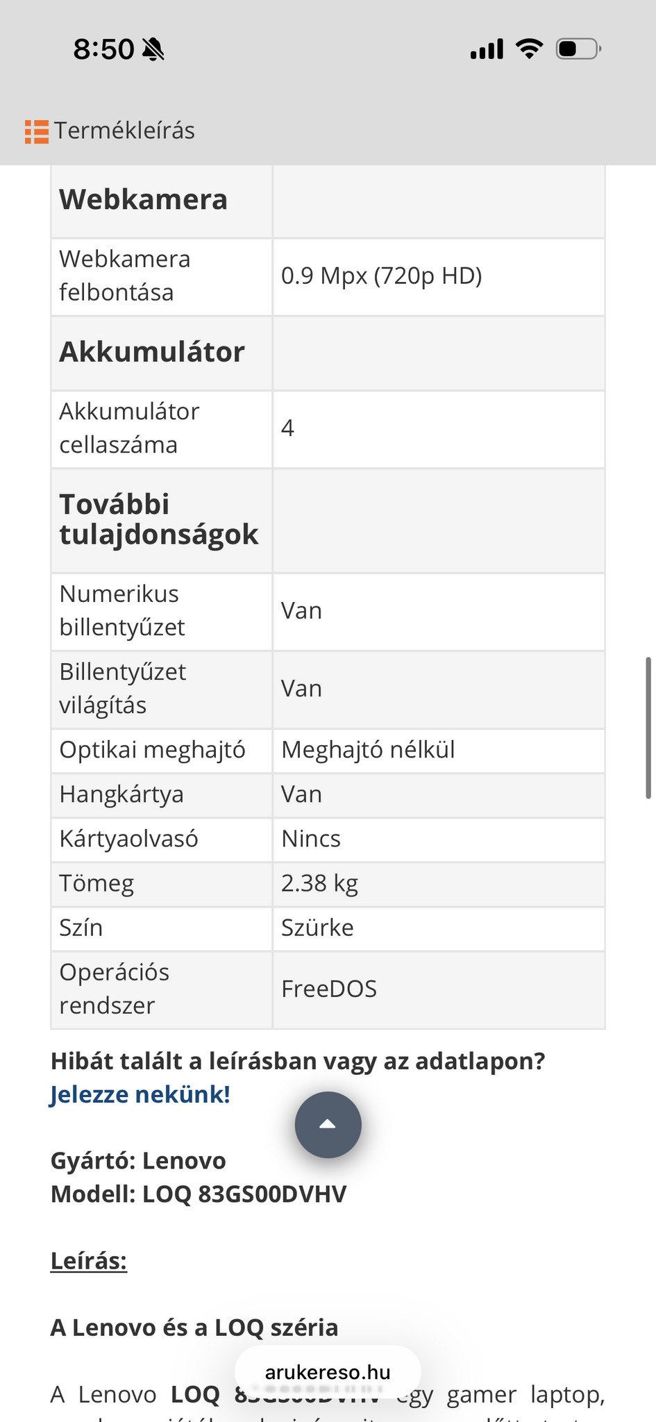This screenshot has height=1422, width=656.
Task: Open the Termékleírás section menu
Action: [x=124, y=131]
